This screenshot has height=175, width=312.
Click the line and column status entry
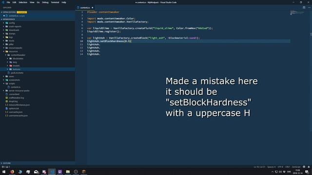click(259, 167)
